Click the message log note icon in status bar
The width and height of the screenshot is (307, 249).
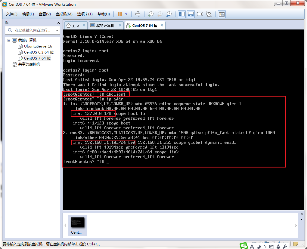pyautogui.click(x=296, y=244)
